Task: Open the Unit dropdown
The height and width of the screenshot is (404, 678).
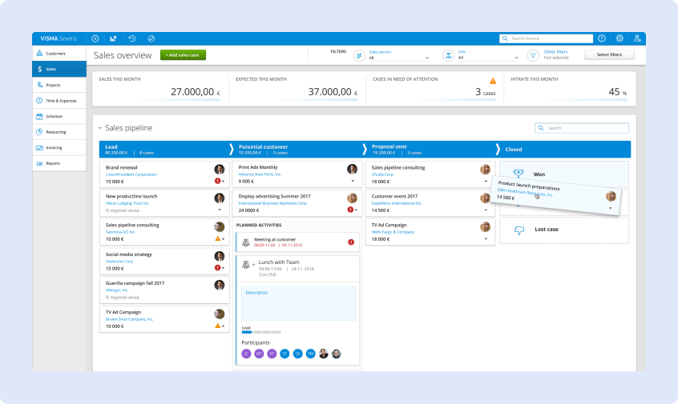Action: [488, 58]
